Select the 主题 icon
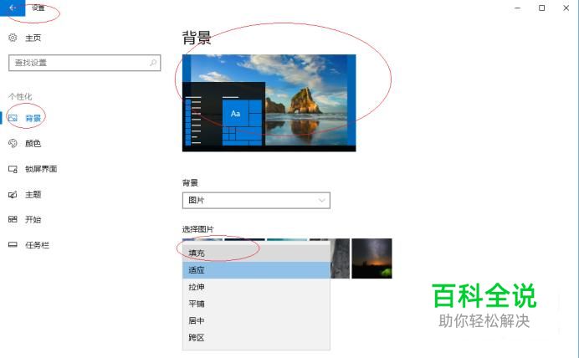Viewport: 579px width, 358px height. pos(13,194)
